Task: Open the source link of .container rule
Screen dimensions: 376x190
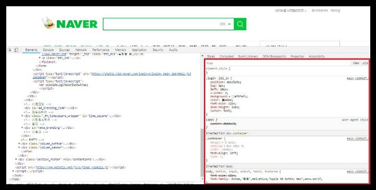Action: [358, 138]
